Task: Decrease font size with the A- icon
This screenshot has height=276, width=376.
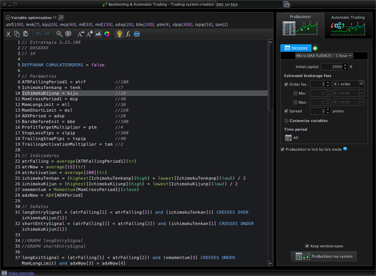Action: pyautogui.click(x=80, y=34)
